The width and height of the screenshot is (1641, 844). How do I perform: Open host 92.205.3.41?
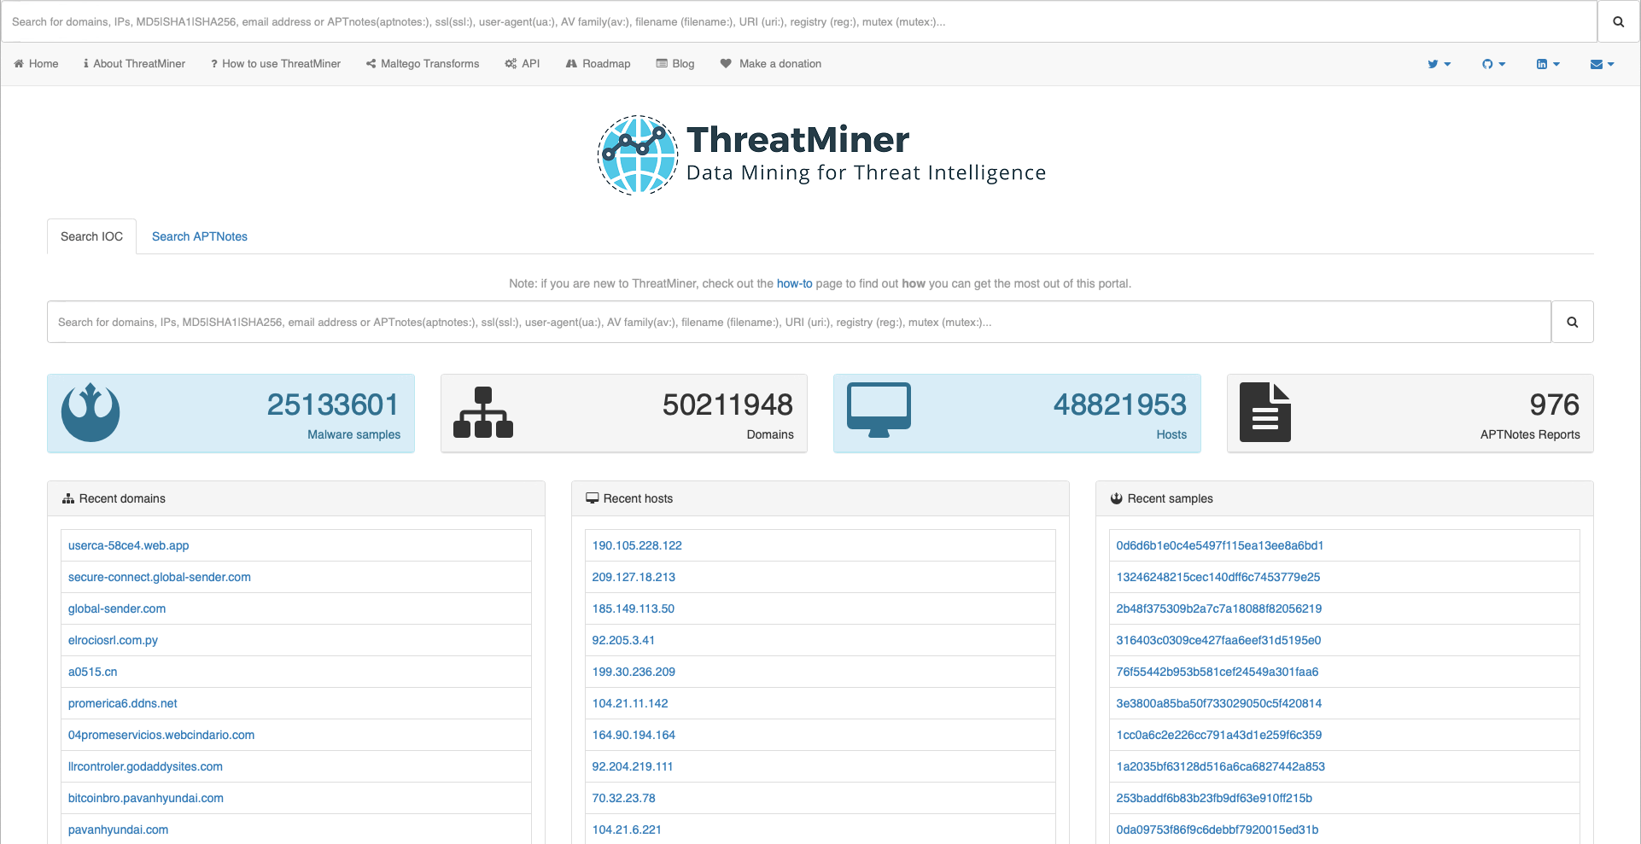[x=623, y=640]
